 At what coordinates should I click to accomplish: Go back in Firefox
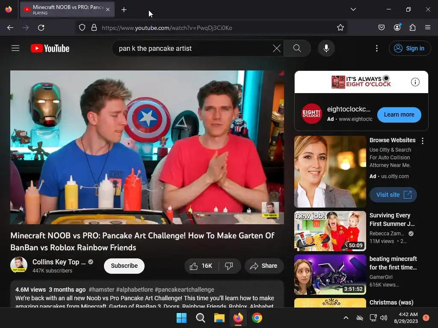(10, 28)
